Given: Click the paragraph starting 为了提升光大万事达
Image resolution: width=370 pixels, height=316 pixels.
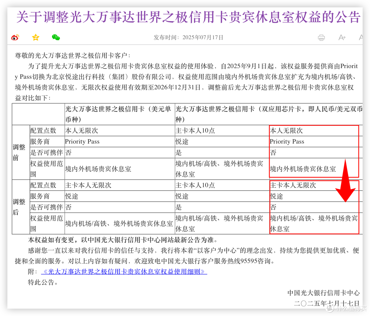Looking at the screenshot, I should point(186,82).
